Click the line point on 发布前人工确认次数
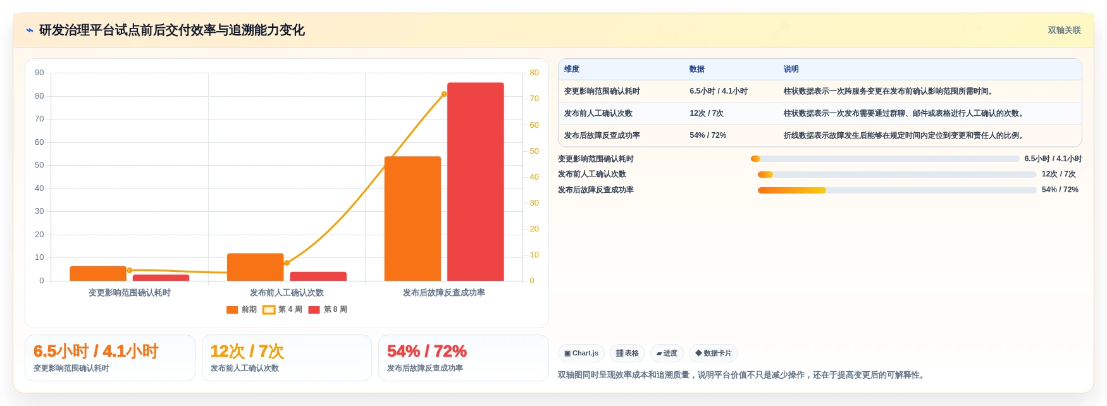This screenshot has width=1107, height=406. [287, 263]
